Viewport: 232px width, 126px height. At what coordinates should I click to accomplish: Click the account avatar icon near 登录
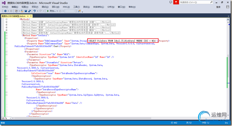click(228, 7)
